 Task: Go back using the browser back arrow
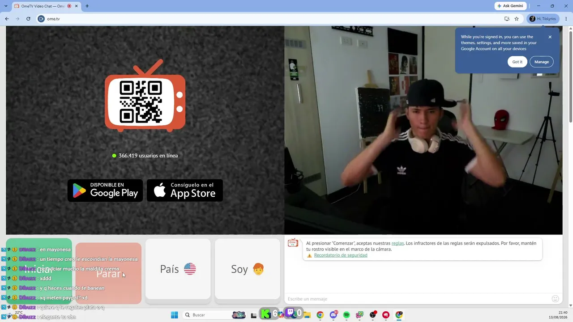(x=7, y=19)
